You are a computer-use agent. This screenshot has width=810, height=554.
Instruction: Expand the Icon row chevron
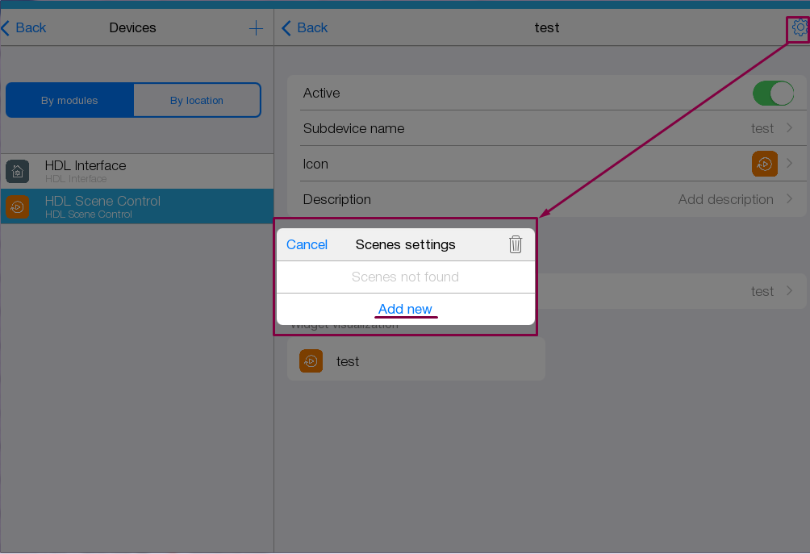pyautogui.click(x=789, y=164)
